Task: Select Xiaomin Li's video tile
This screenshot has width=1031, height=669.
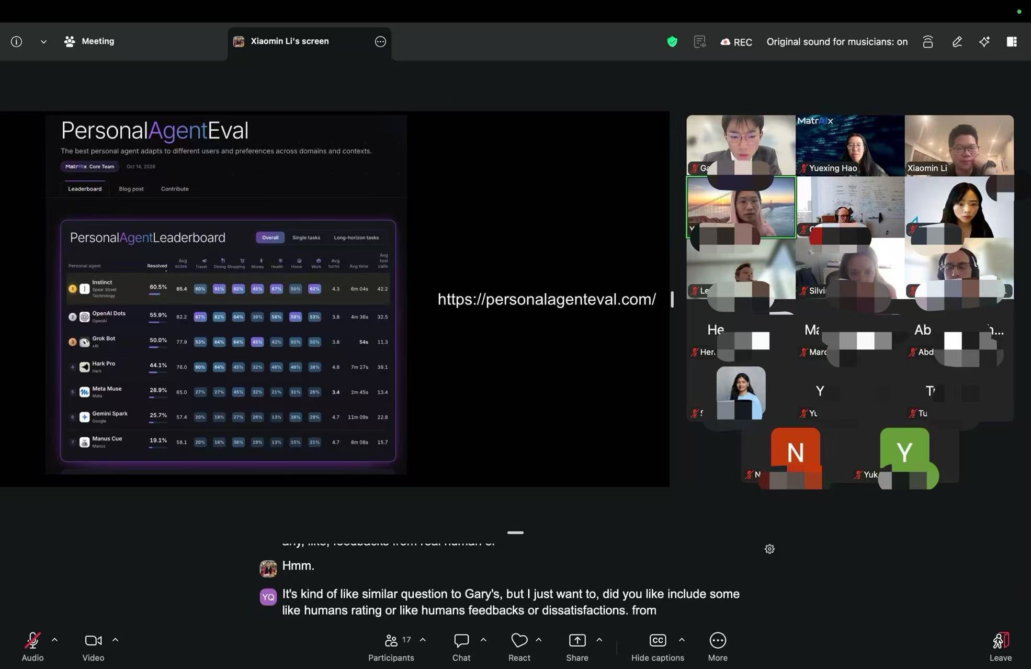Action: (x=959, y=145)
